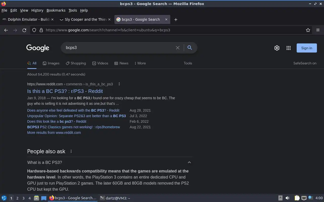Reload the page with the refresh icon
The height and width of the screenshot is (202, 324).
point(24,30)
